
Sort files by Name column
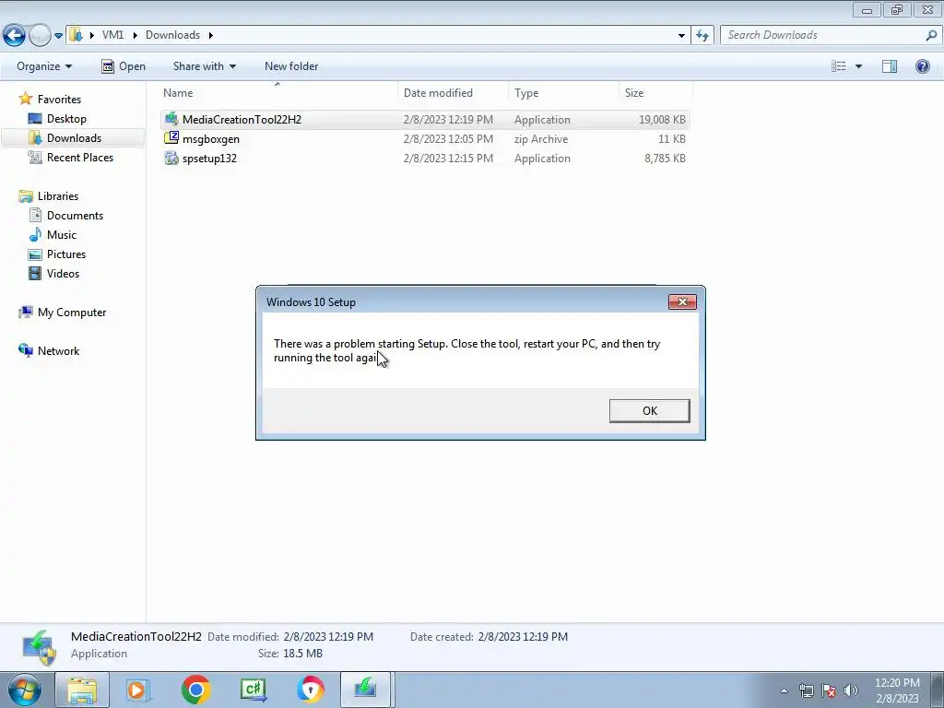pos(278,93)
